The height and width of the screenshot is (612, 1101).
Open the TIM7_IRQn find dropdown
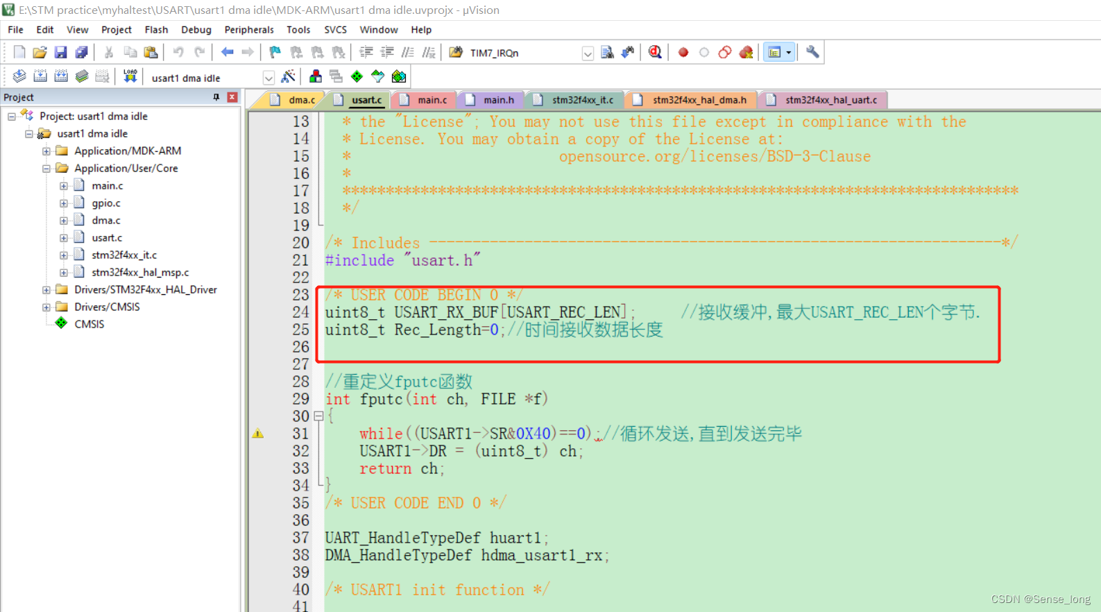point(588,53)
